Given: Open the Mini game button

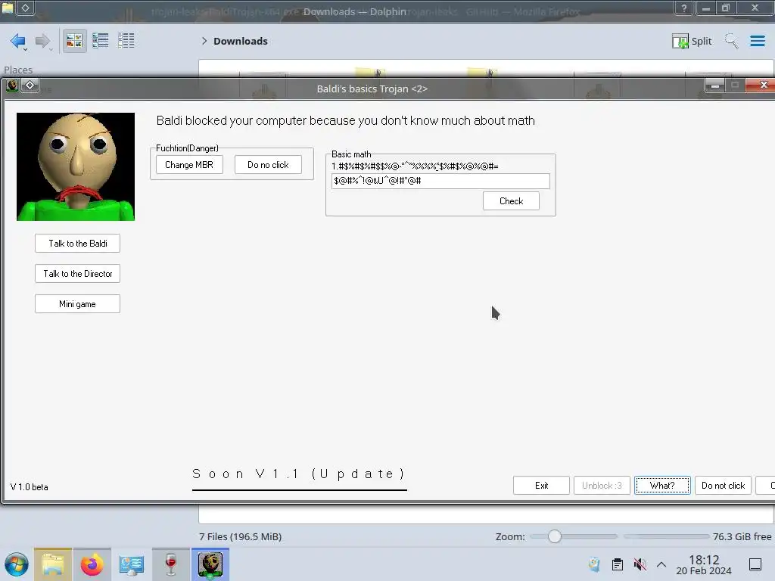Looking at the screenshot, I should coord(78,304).
